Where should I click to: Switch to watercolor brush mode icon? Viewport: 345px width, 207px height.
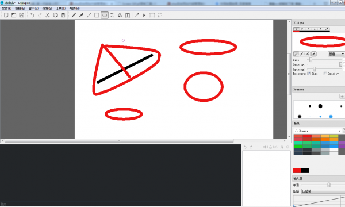[307, 54]
